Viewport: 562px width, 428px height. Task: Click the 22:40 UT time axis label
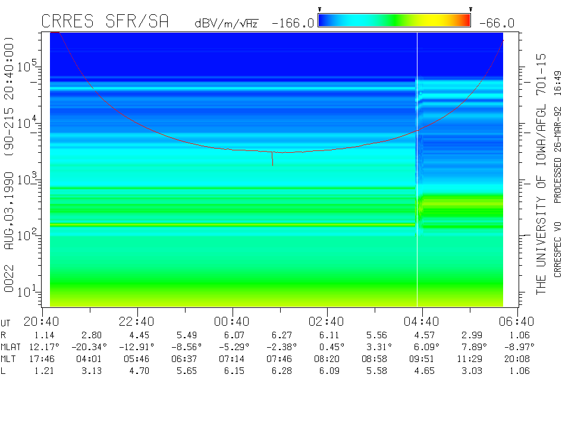(x=137, y=322)
